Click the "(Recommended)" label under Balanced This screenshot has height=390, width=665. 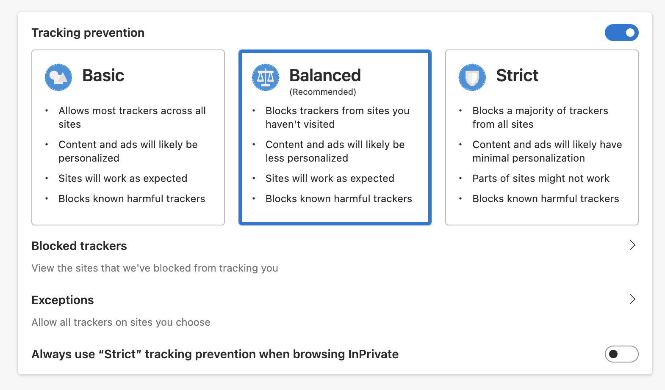pyautogui.click(x=323, y=92)
